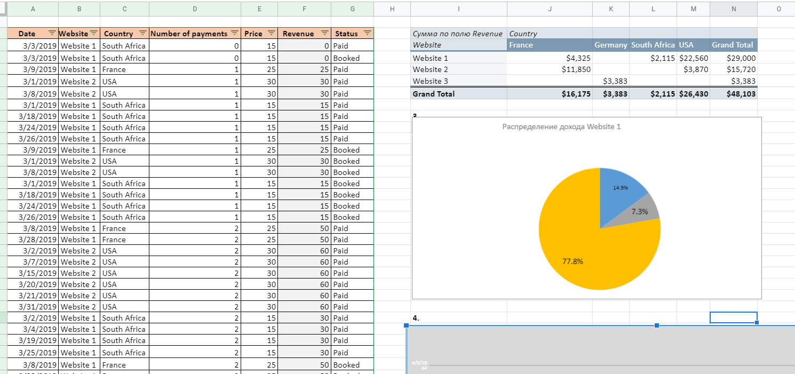Select the $48,103 grand total cell

734,93
